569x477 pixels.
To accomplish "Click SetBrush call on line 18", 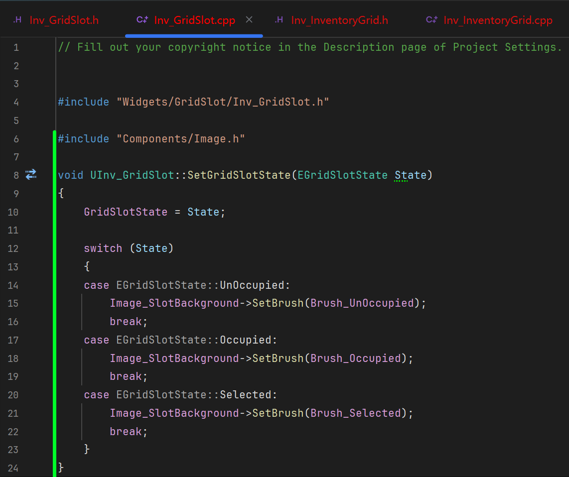I will point(278,358).
